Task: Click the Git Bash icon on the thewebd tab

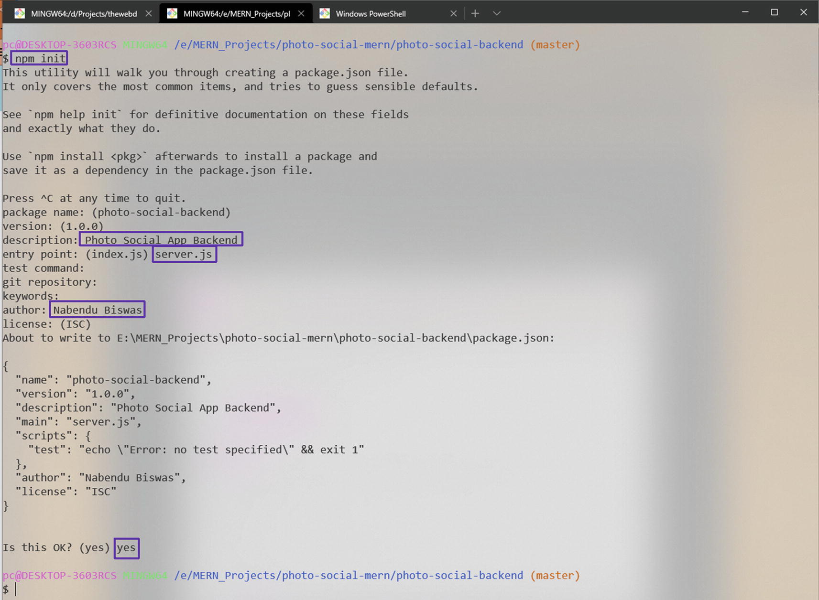Action: pos(20,13)
